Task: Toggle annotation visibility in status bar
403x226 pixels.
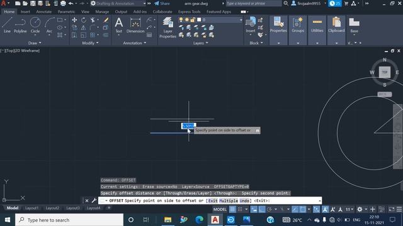Action: click(x=325, y=209)
